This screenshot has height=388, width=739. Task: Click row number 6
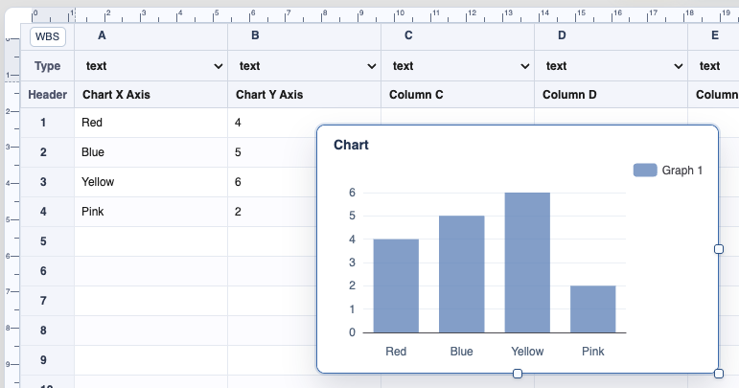click(x=43, y=271)
